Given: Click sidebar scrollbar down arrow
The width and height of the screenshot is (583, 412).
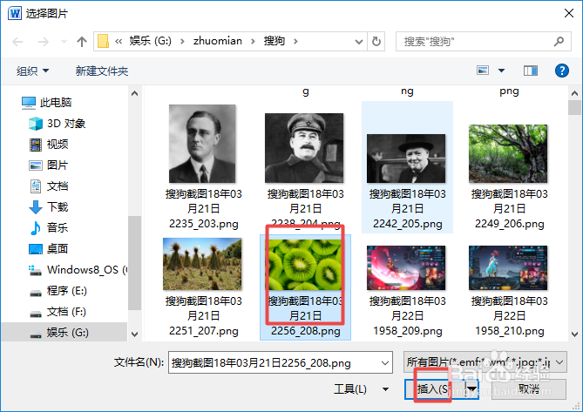Looking at the screenshot, I should [x=134, y=334].
